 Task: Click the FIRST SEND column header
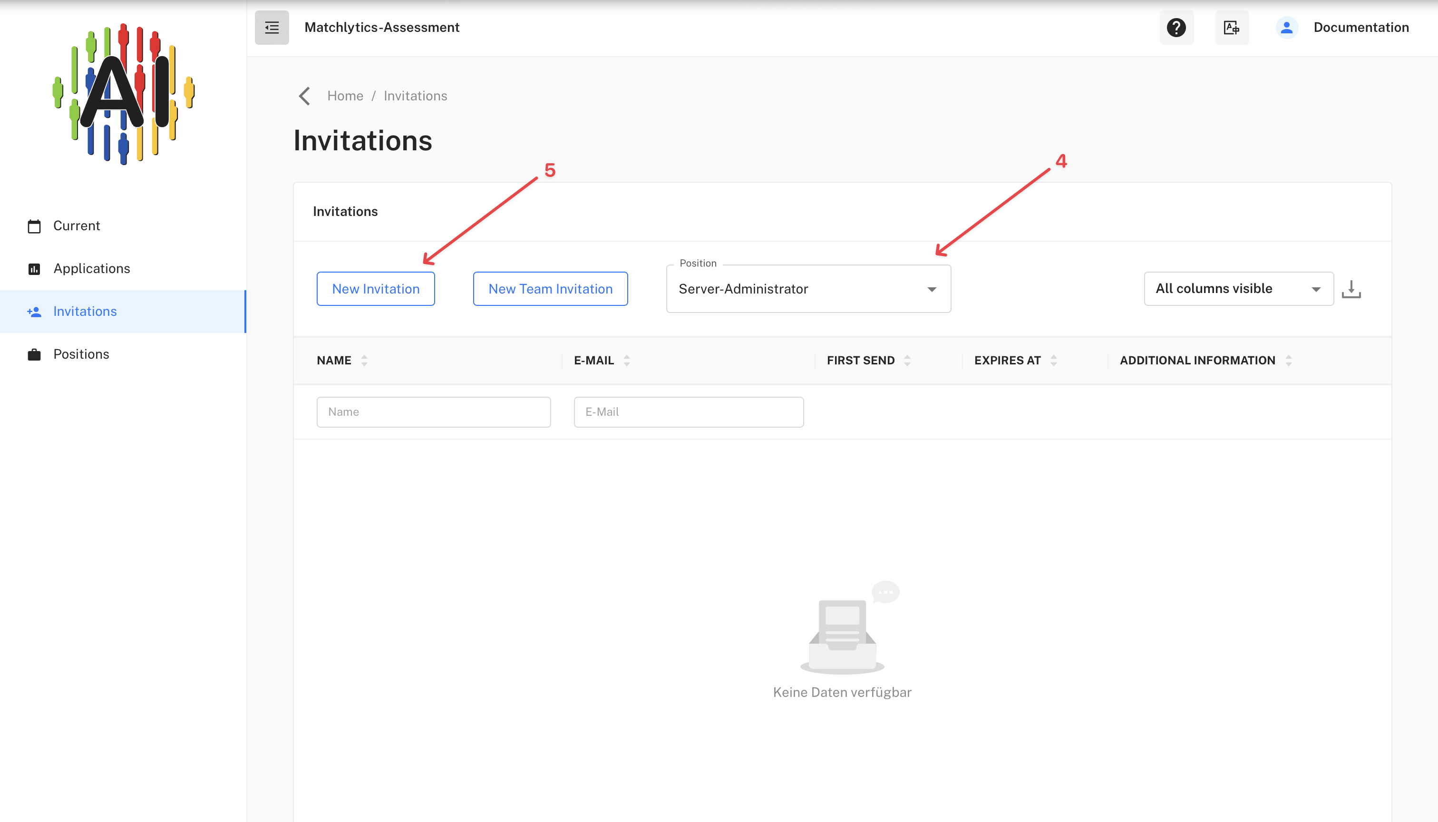click(861, 360)
